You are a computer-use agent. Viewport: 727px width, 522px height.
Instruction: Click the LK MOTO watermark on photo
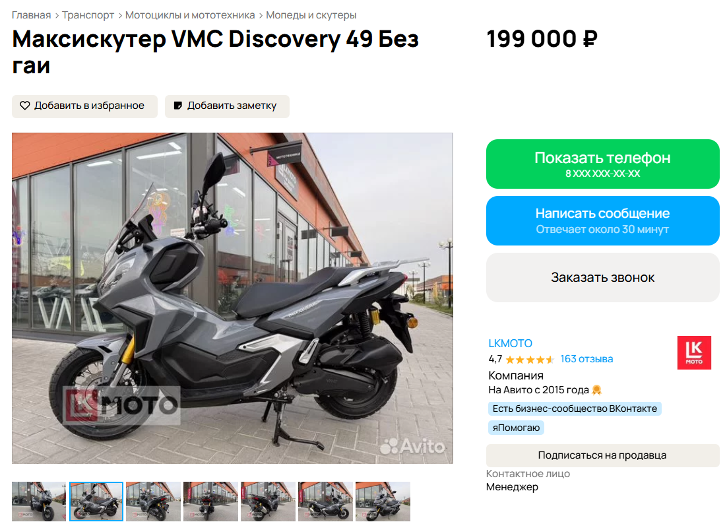(121, 405)
